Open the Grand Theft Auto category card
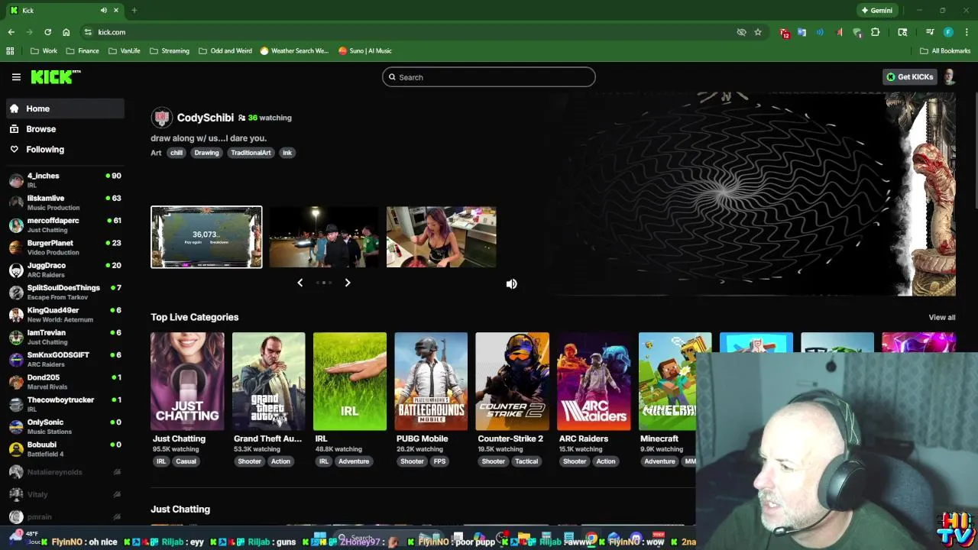The height and width of the screenshot is (550, 978). [x=268, y=381]
